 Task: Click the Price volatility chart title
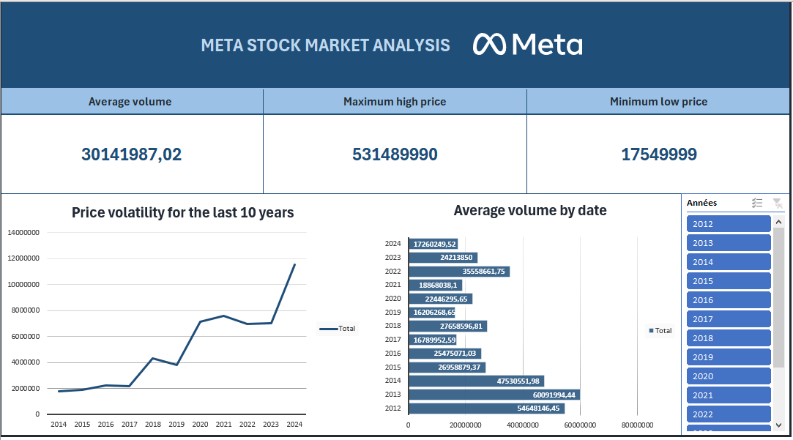tap(183, 213)
